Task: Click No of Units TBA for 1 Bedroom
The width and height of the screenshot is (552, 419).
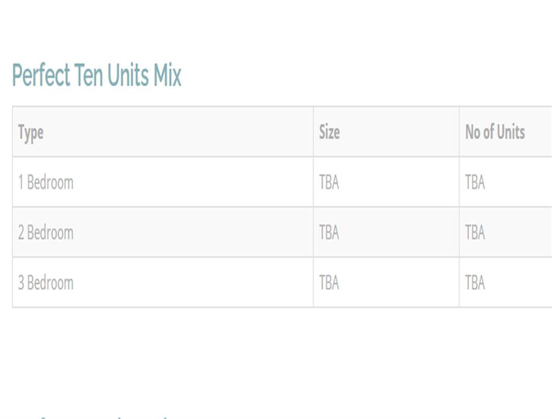Action: click(x=475, y=182)
